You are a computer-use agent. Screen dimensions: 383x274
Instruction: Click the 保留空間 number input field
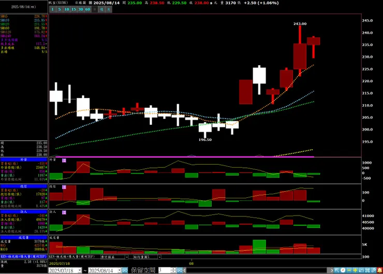pos(165,270)
